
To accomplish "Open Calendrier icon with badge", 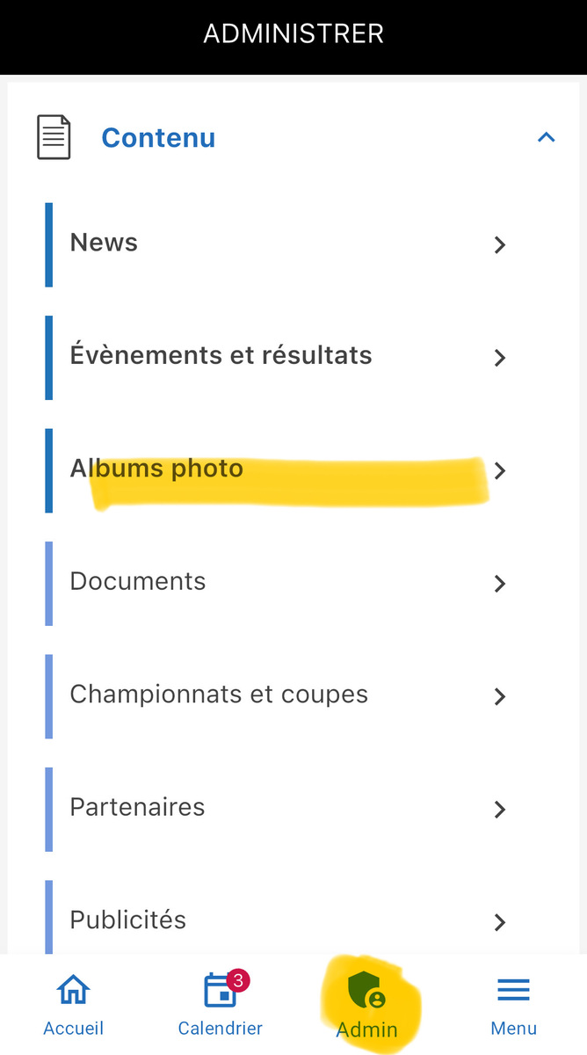I will coord(220,993).
